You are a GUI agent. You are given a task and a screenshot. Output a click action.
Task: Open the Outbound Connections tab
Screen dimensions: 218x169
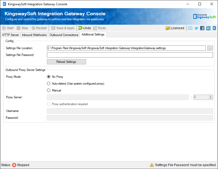point(64,35)
